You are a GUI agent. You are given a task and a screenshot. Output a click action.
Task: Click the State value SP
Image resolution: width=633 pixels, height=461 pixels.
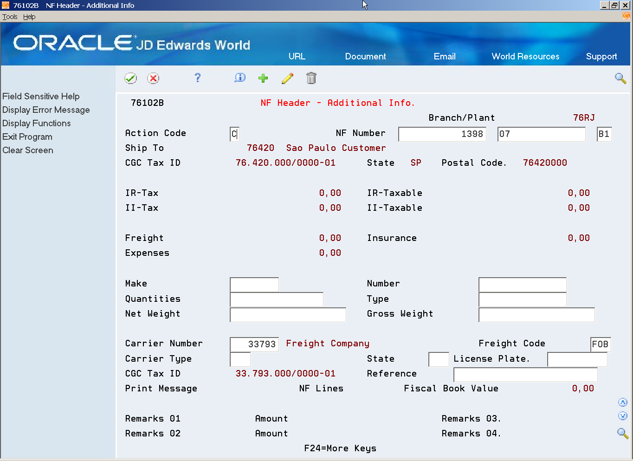point(416,163)
